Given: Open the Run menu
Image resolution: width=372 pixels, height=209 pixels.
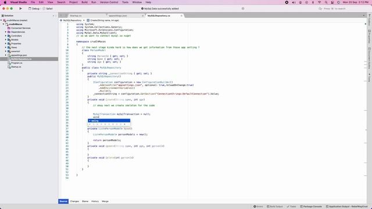Looking at the screenshot, I should click(94, 2).
